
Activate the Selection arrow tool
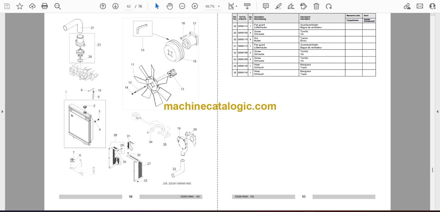click(157, 6)
